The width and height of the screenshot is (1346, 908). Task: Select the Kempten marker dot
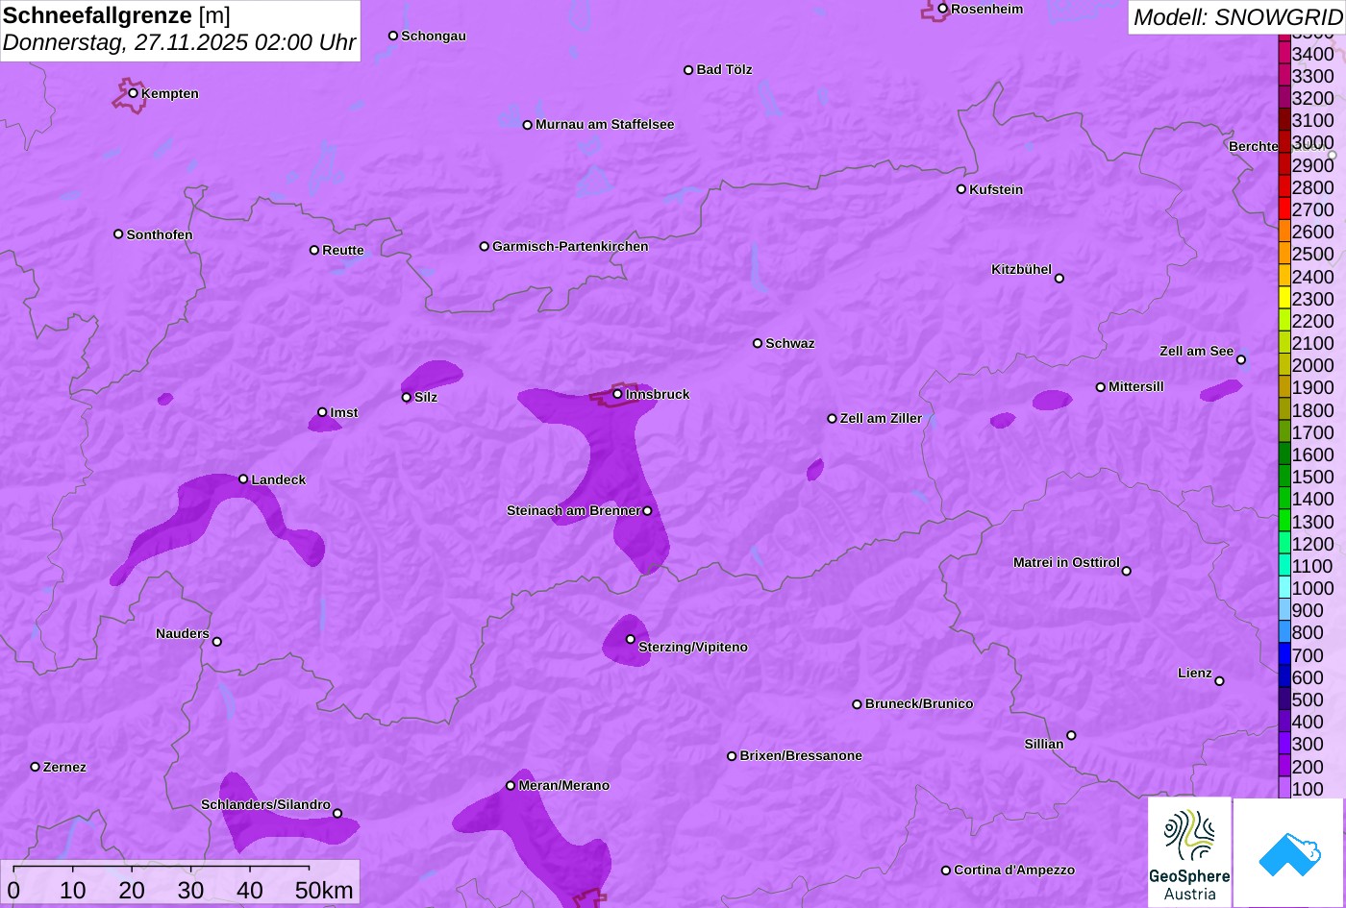pyautogui.click(x=134, y=93)
